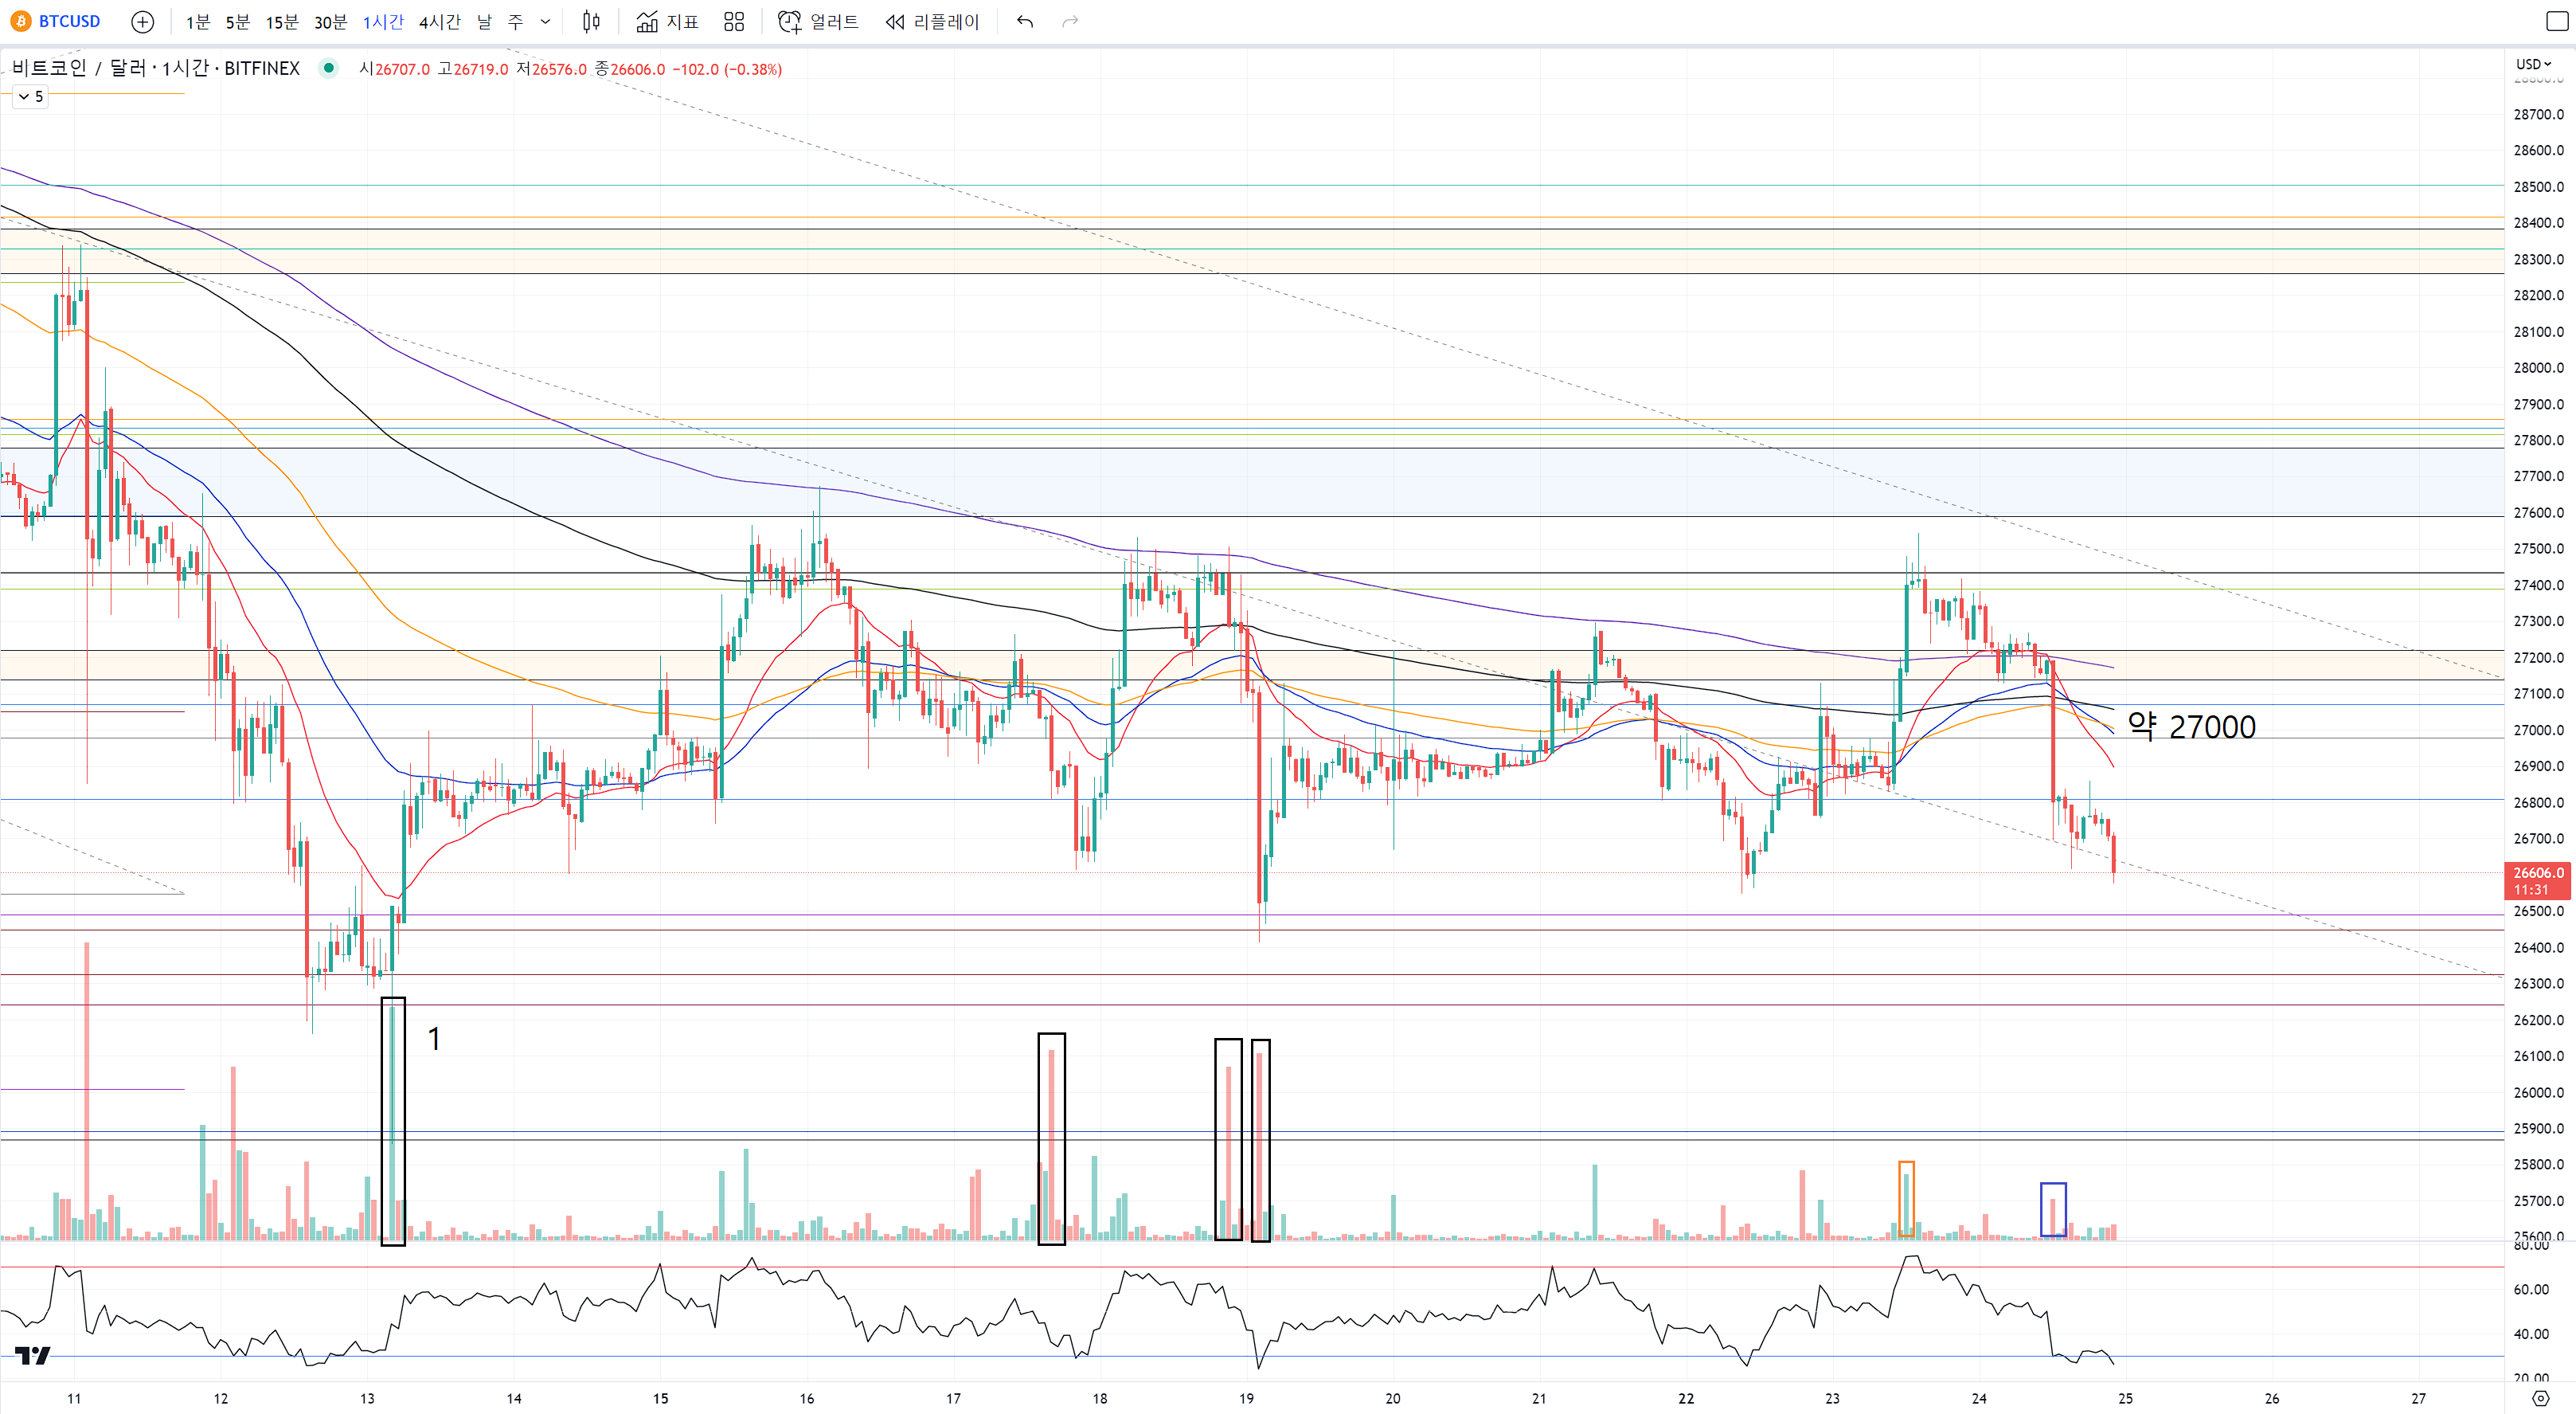Image resolution: width=2576 pixels, height=1414 pixels.
Task: Select the 날 (daily) timeframe
Action: pyautogui.click(x=484, y=22)
